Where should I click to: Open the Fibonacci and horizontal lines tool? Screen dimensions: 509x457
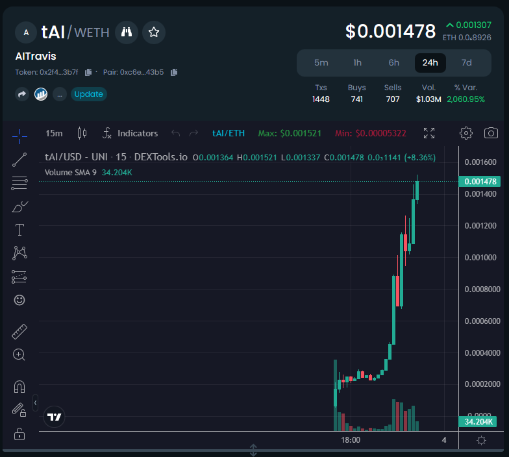pos(19,183)
